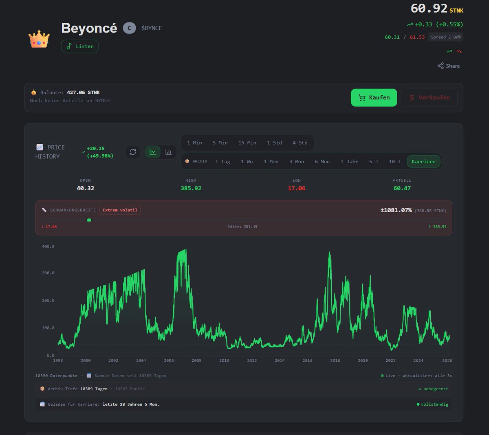
Task: Click the money bag Balance icon
Action: (x=34, y=92)
